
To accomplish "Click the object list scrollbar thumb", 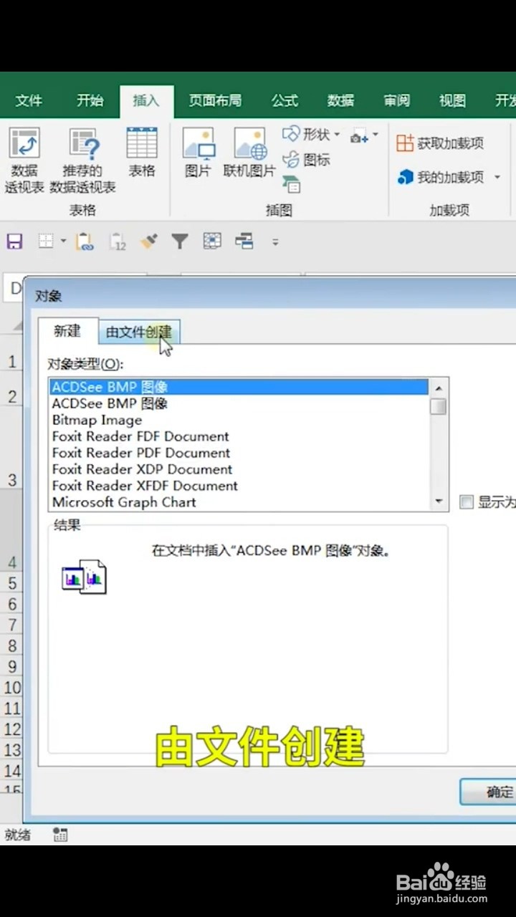I will pyautogui.click(x=439, y=406).
